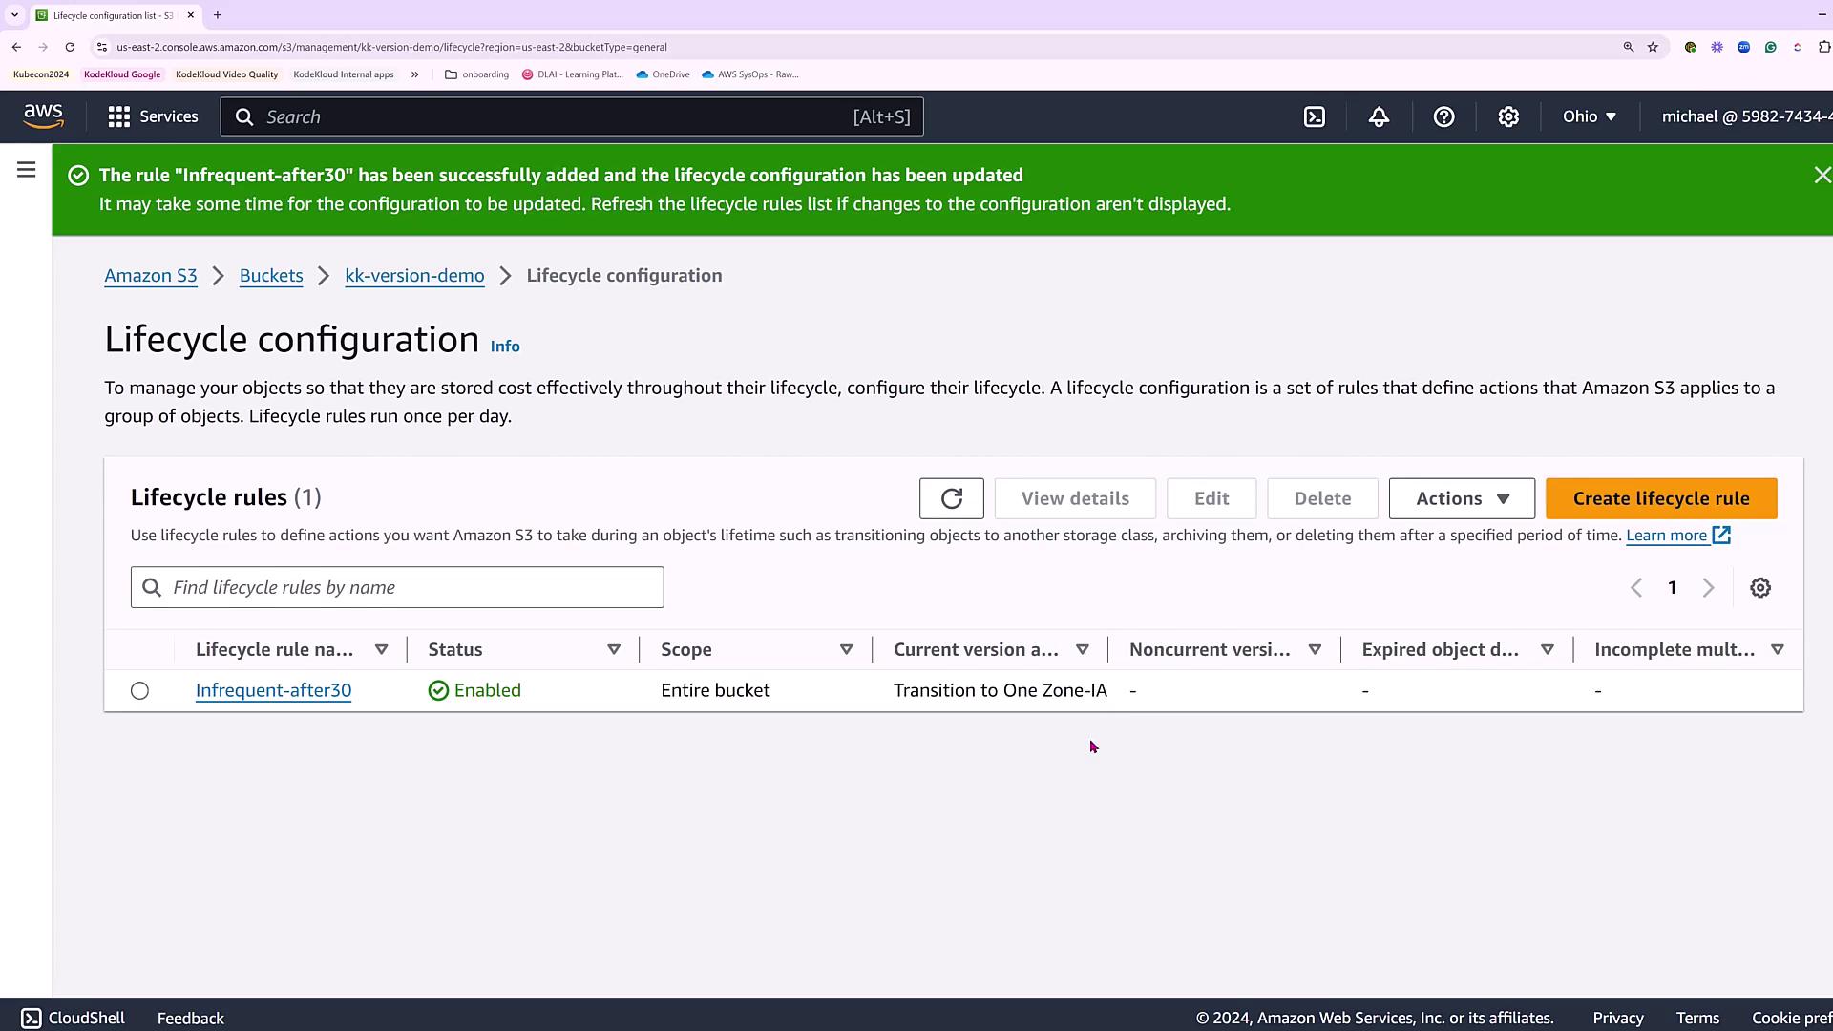This screenshot has width=1833, height=1031.
Task: Select the Infrequent-after30 rule radio button
Action: coord(139,690)
